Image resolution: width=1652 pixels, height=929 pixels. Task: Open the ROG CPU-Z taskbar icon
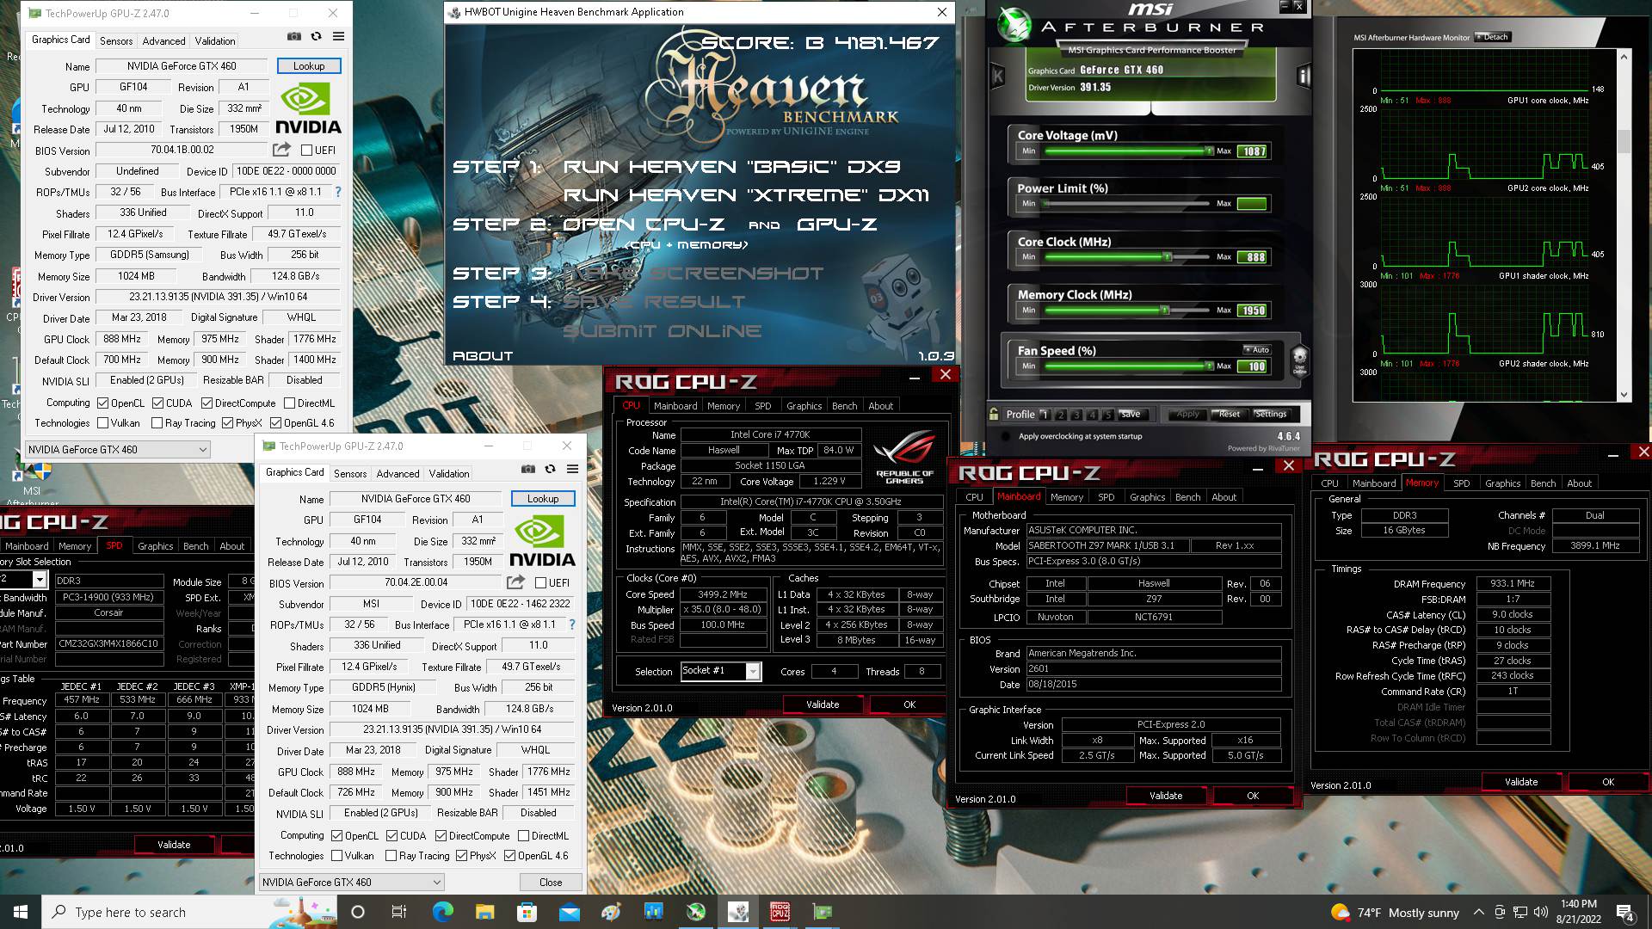tap(780, 912)
